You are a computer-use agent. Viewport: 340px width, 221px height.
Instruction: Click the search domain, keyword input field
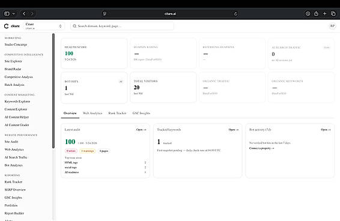[122, 26]
